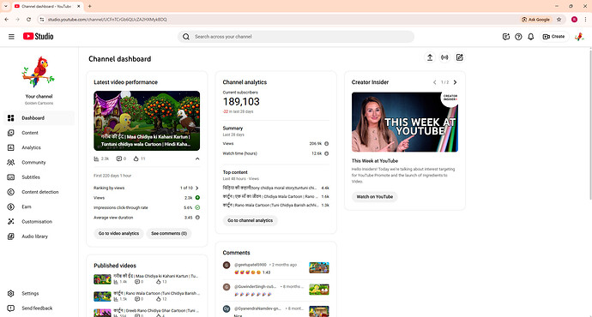Expand Ranking by views arrow
Image resolution: width=592 pixels, height=317 pixels.
pyautogui.click(x=197, y=188)
